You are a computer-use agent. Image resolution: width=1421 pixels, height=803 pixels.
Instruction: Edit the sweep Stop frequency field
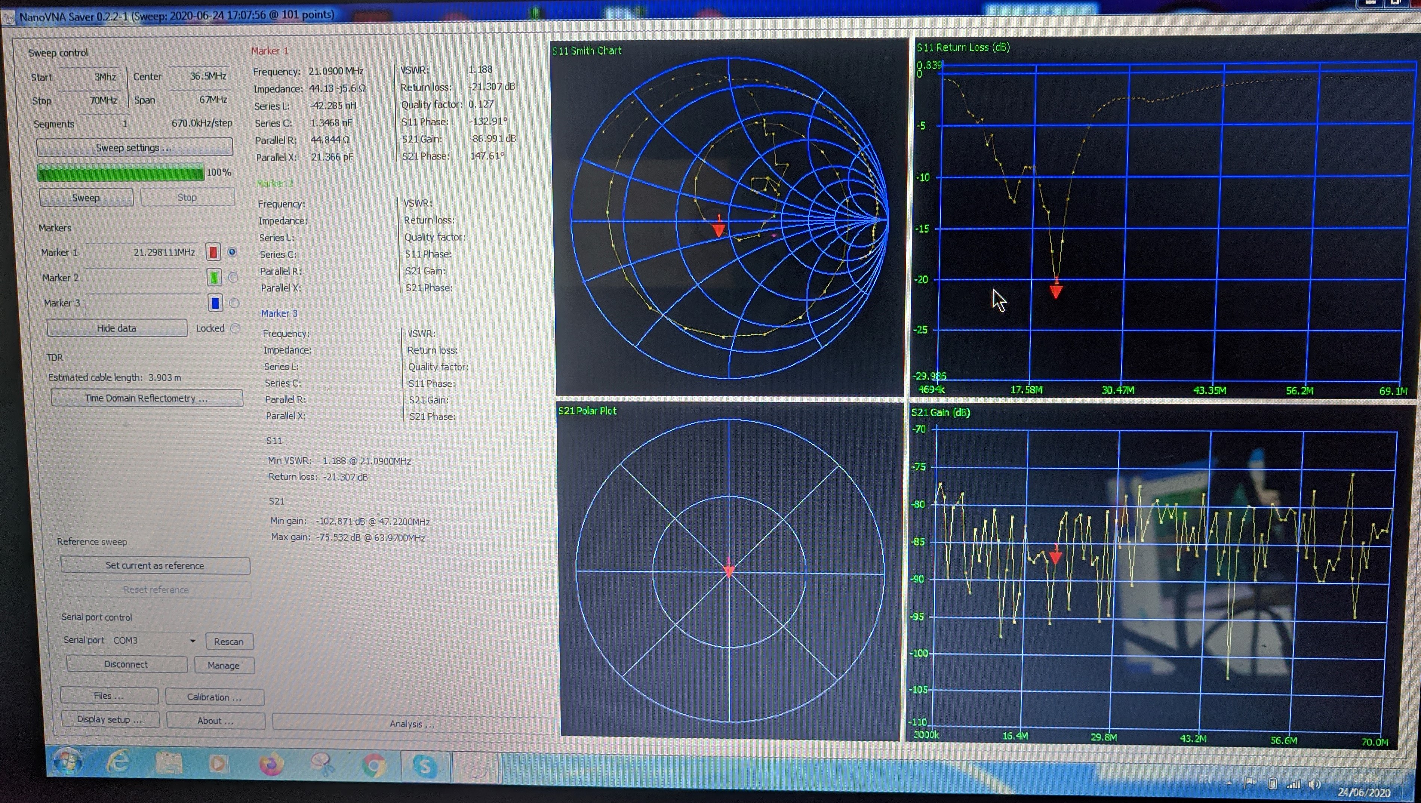[x=89, y=100]
